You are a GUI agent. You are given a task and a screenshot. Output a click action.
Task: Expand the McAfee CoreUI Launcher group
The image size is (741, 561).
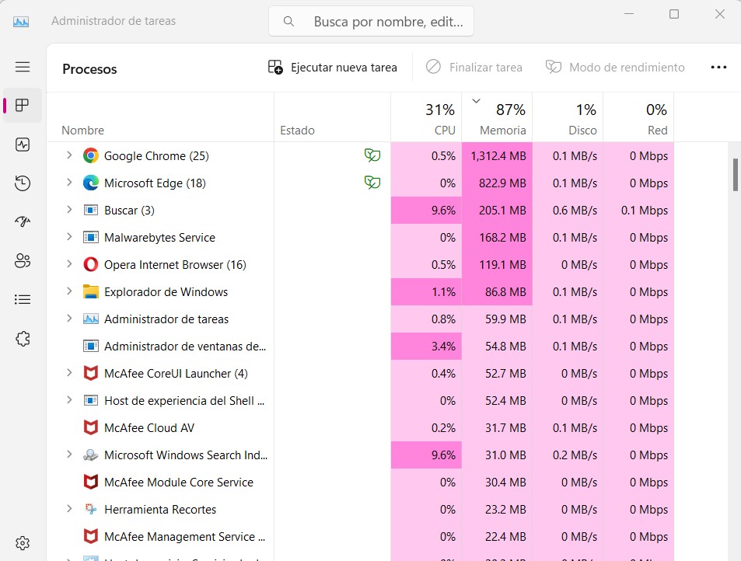69,373
